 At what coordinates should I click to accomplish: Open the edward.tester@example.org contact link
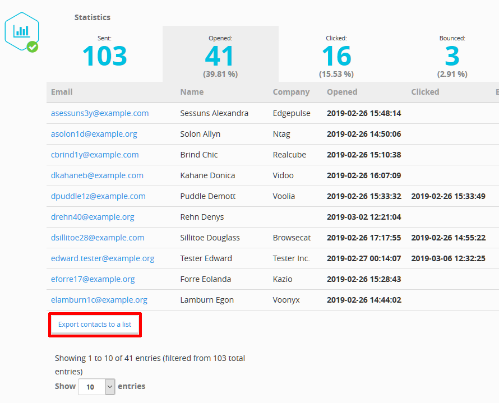tap(103, 258)
